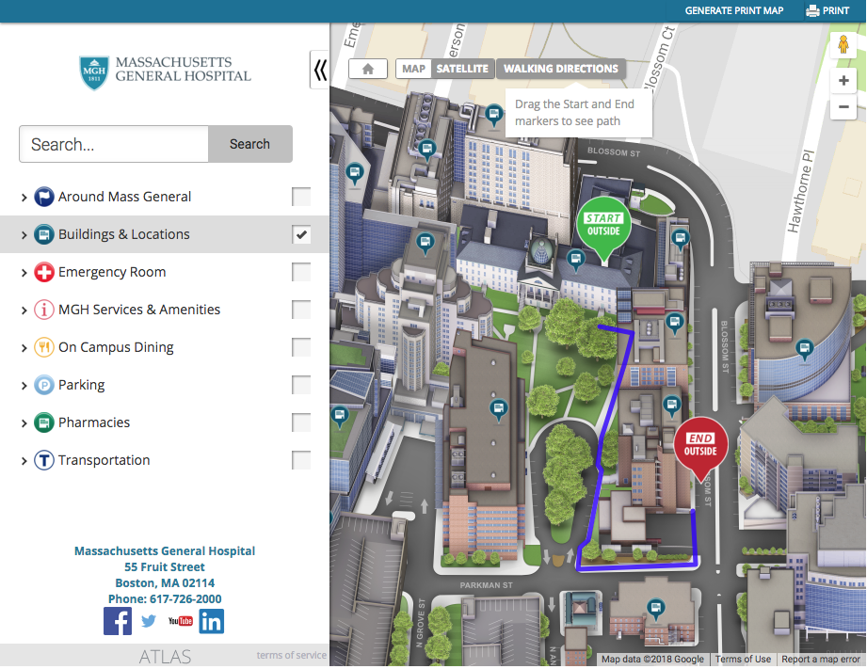Screen dimensions: 867x669
Task: Click the Transportation T icon
Action: [44, 460]
